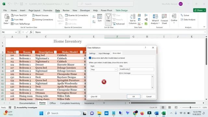Image resolution: width=208 pixels, height=117 pixels.
Task: Click the Clear All button
Action: click(94, 97)
